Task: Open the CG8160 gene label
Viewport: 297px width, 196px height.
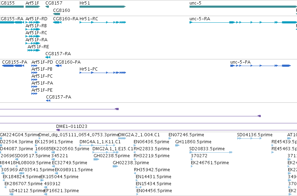Action: [x=61, y=10]
